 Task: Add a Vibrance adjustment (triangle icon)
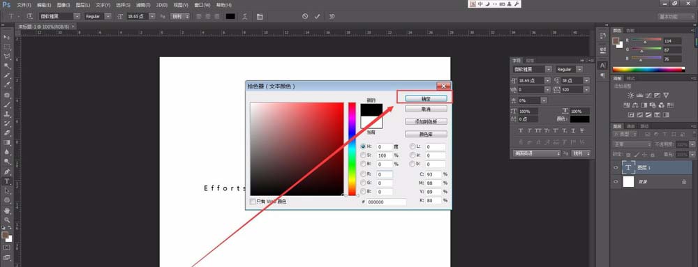pyautogui.click(x=666, y=95)
